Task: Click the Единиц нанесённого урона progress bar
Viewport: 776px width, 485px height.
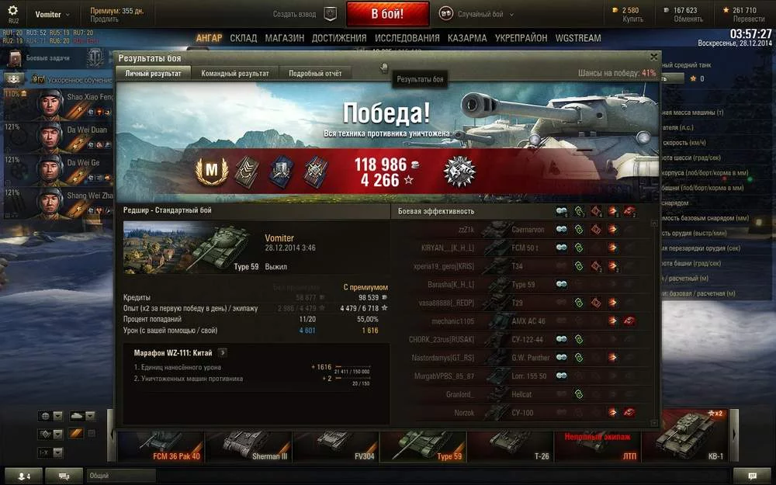Action: coord(352,367)
